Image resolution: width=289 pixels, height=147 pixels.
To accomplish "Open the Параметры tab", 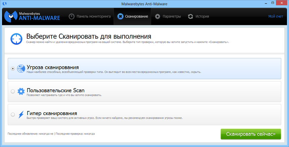I will (x=168, y=16).
